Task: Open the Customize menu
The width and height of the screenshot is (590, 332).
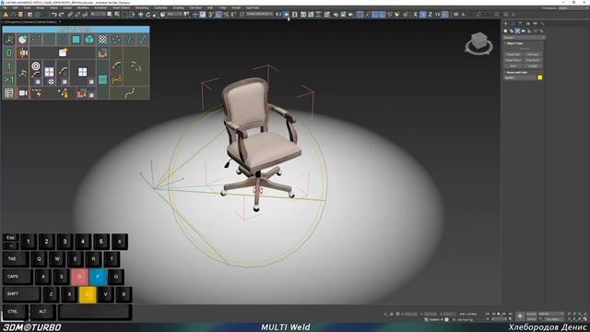Action: (160, 8)
